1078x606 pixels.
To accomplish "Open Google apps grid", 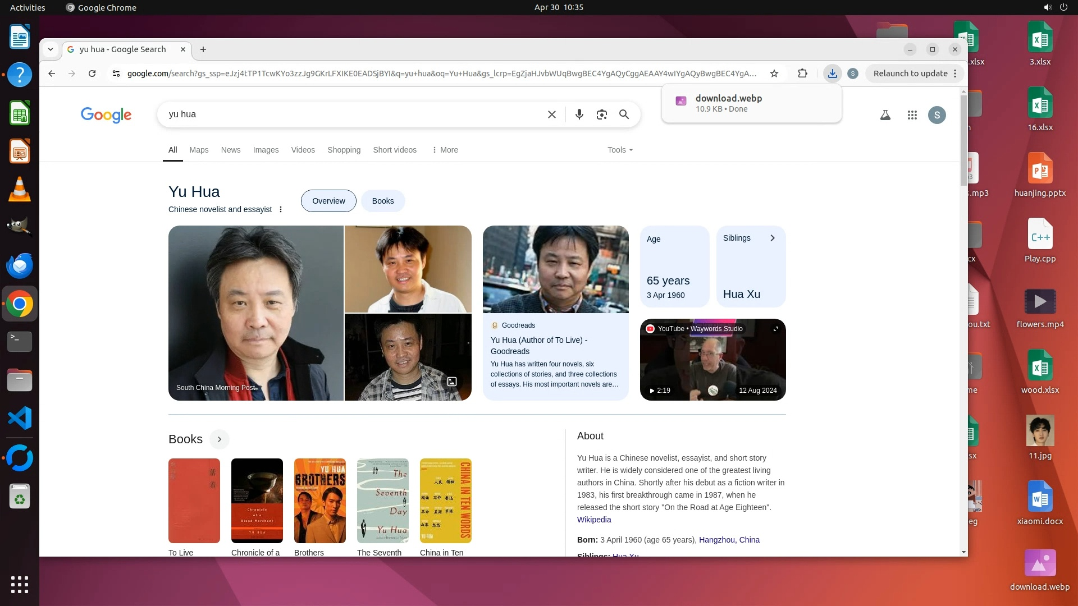I will click(x=912, y=115).
